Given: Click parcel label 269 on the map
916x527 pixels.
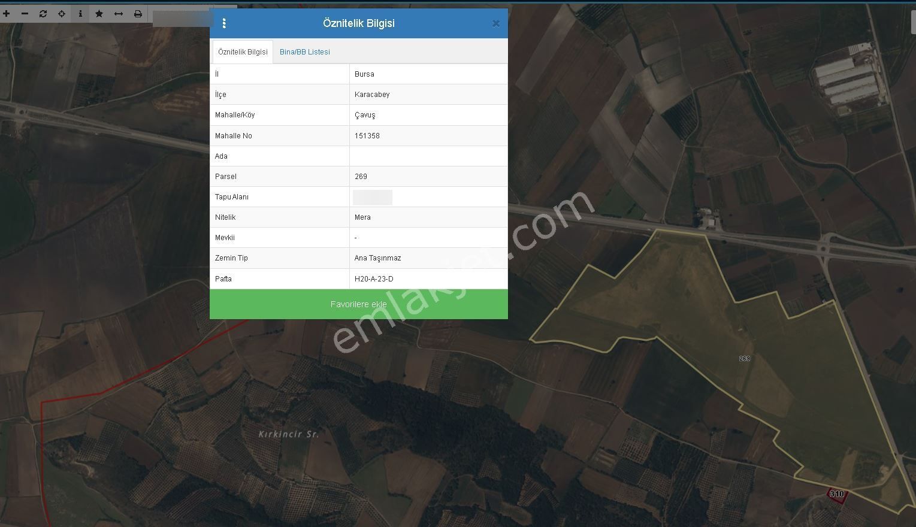Looking at the screenshot, I should (x=745, y=359).
